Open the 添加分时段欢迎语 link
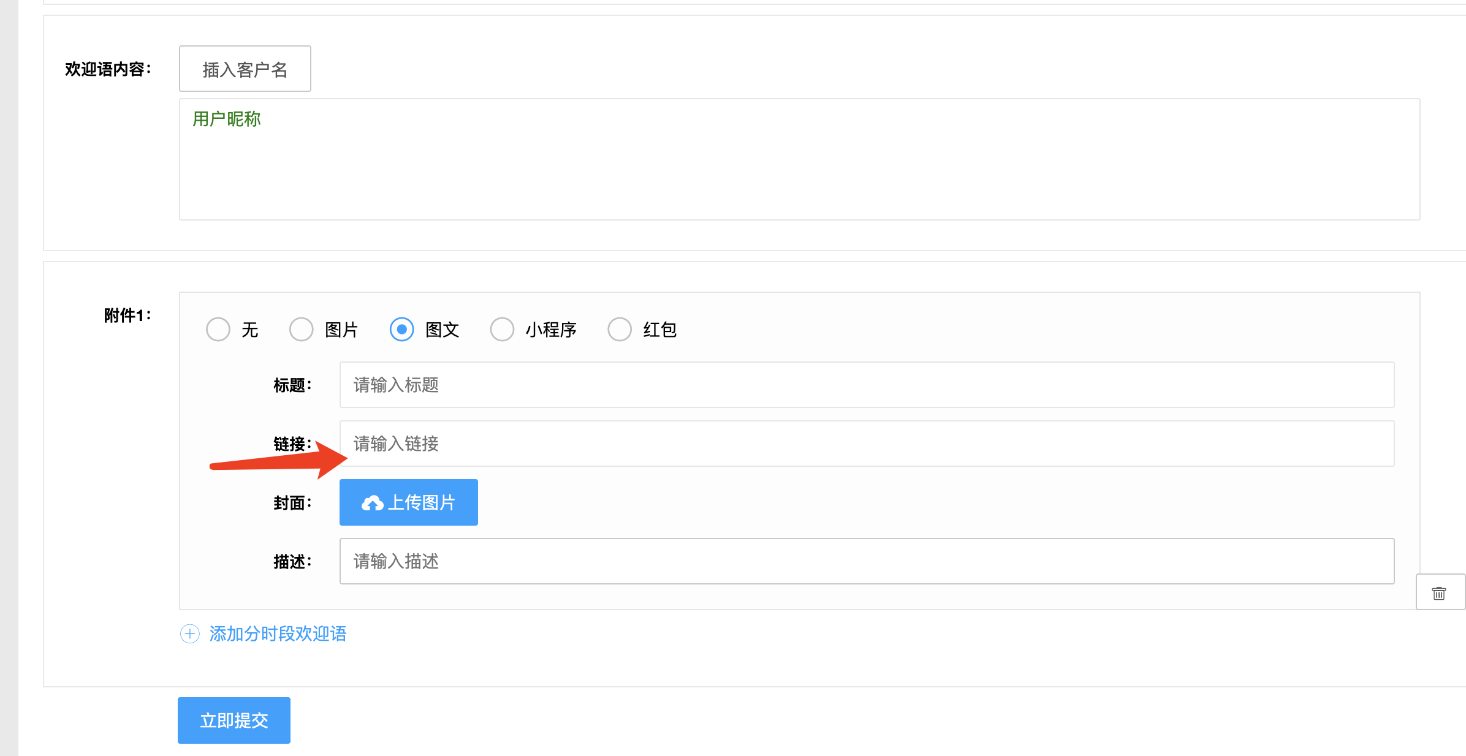1466x756 pixels. pos(278,633)
